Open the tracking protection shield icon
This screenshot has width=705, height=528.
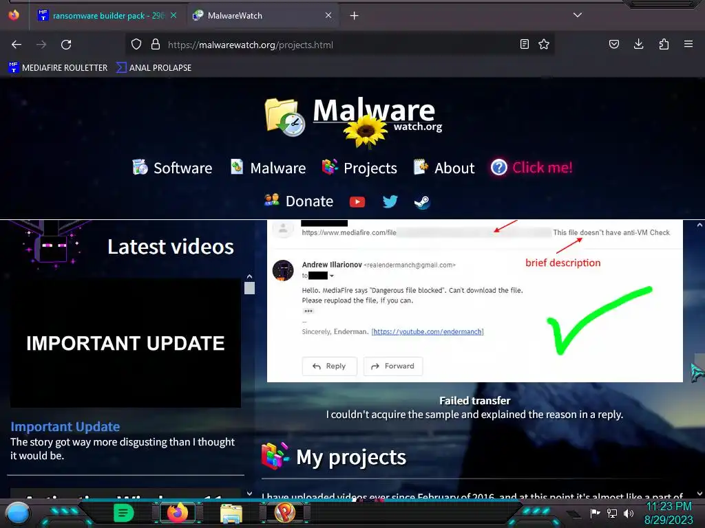136,45
